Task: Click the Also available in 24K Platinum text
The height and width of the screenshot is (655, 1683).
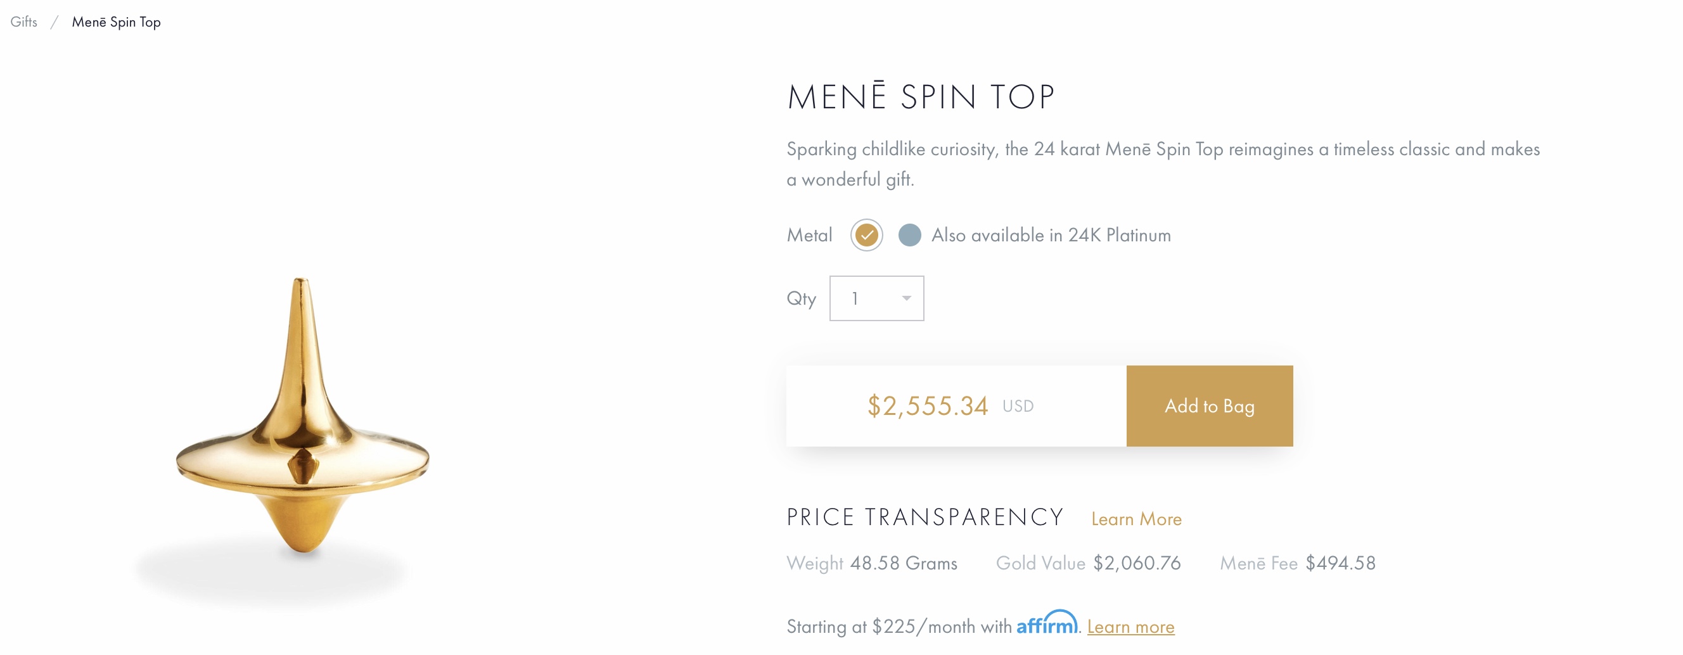Action: [1051, 235]
